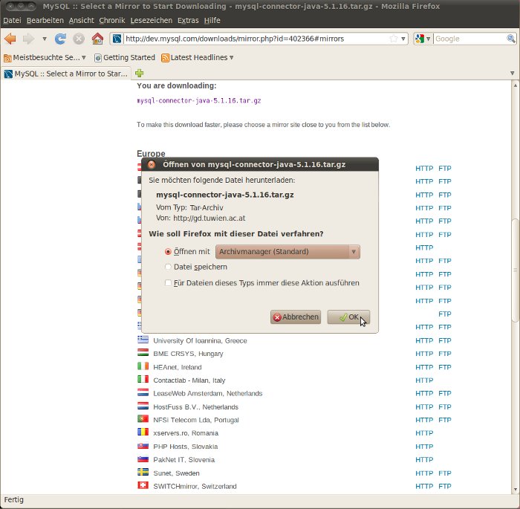The image size is (520, 509).
Task: Open the Extras menu
Action: 188,20
